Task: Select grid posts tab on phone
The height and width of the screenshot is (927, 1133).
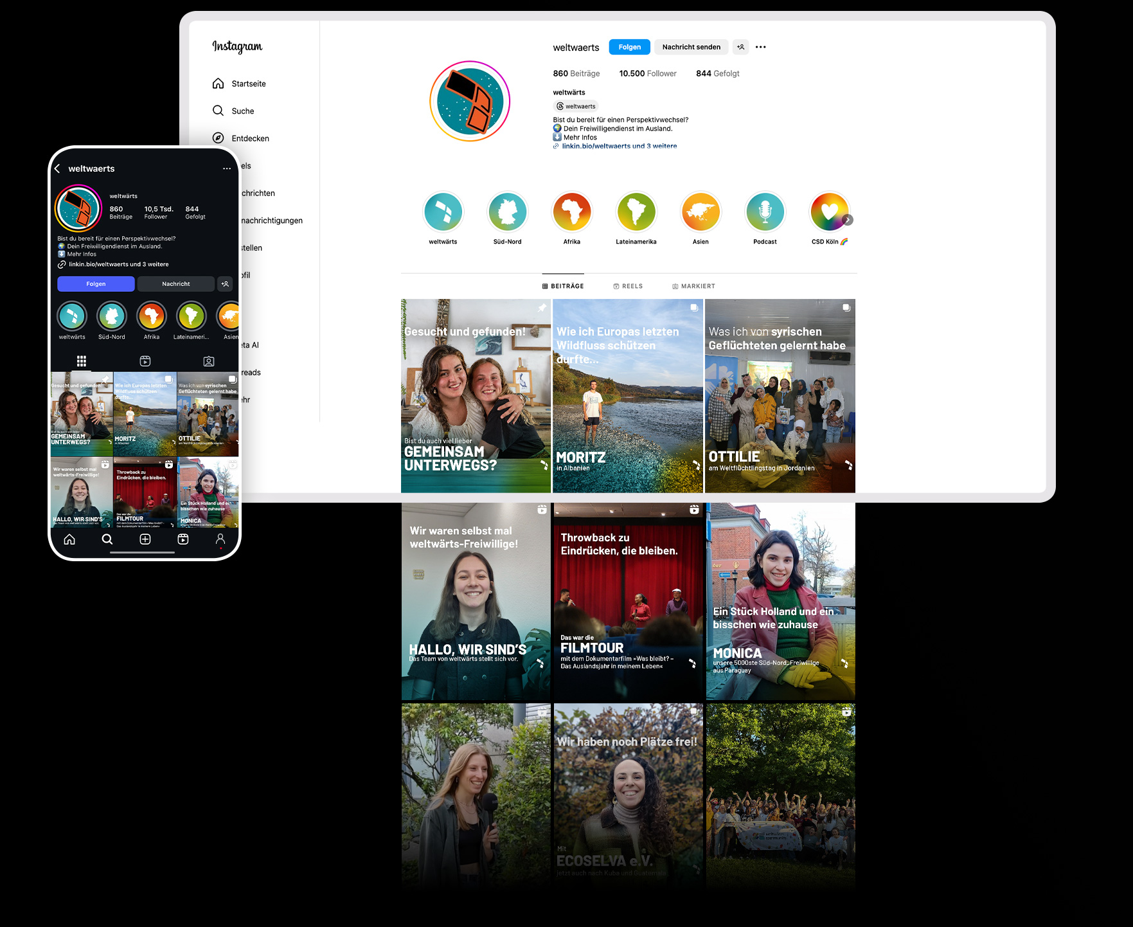Action: [82, 361]
